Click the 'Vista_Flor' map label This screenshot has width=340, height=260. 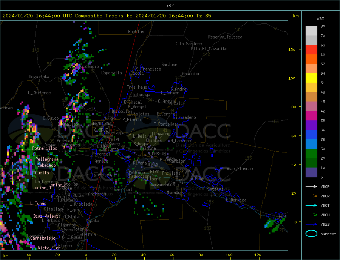(x=49, y=248)
